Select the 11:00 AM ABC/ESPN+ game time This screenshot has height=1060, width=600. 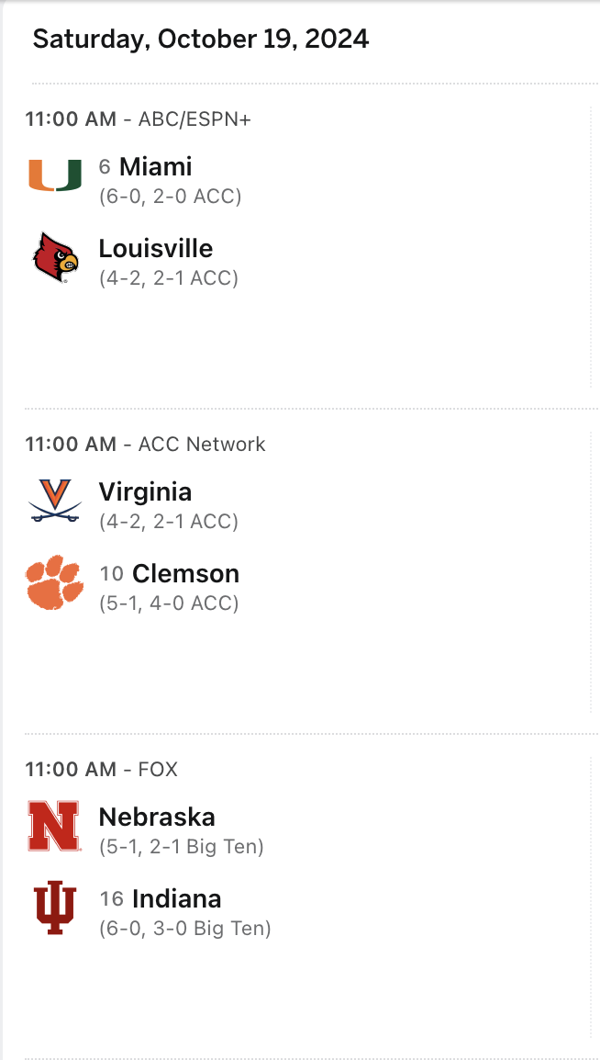[138, 119]
